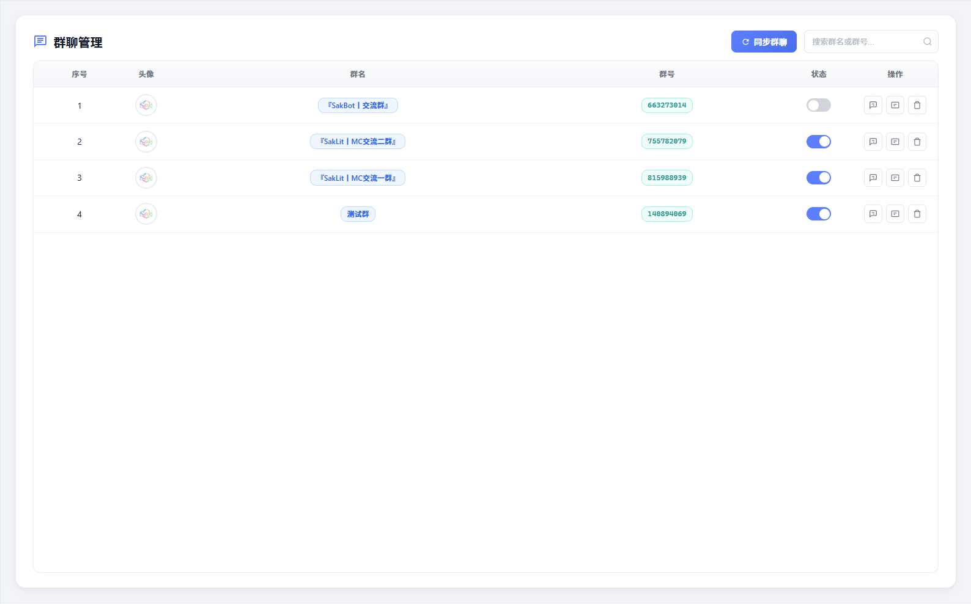The height and width of the screenshot is (604, 971).
Task: Click the search magnifier icon in the search box
Action: tap(928, 42)
